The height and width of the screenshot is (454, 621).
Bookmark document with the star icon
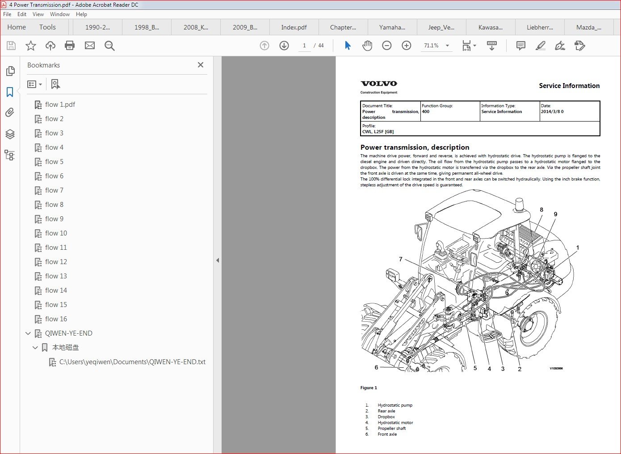coord(31,46)
